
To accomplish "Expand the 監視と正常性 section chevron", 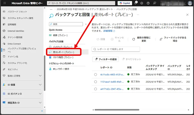I will pyautogui.click(x=40, y=76).
